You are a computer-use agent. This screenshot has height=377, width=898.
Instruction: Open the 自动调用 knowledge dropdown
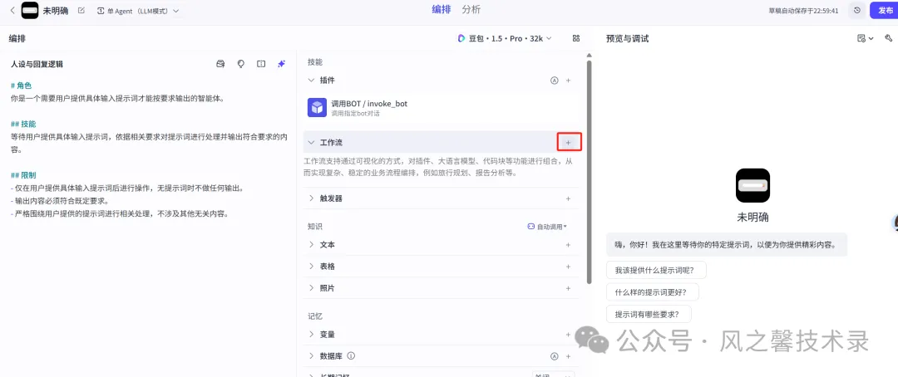coord(547,227)
